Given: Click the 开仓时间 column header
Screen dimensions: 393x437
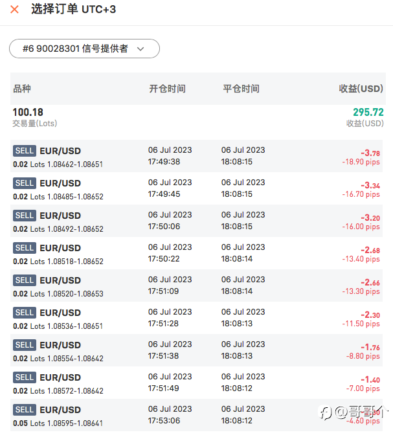Looking at the screenshot, I should click(167, 89).
